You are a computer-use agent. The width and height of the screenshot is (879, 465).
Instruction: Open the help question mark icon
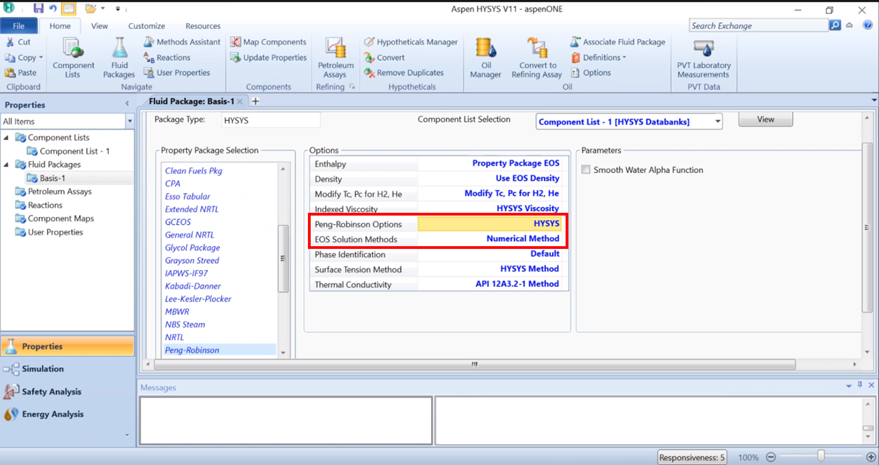[x=868, y=25]
